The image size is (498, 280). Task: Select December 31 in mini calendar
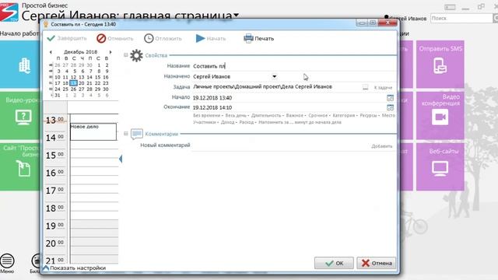(58, 95)
